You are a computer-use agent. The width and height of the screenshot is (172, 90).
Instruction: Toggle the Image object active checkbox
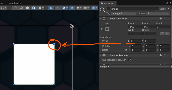(x=108, y=9)
